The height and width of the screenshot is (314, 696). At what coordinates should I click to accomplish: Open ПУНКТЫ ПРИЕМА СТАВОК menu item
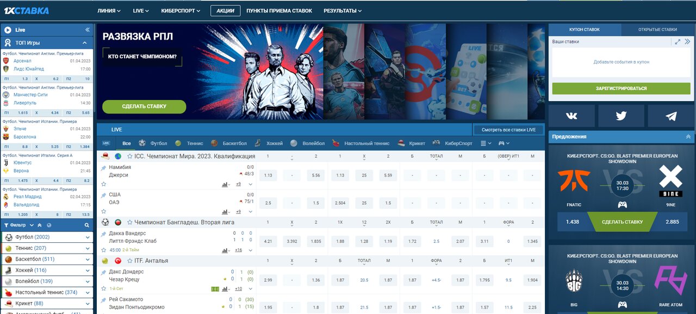tap(279, 11)
